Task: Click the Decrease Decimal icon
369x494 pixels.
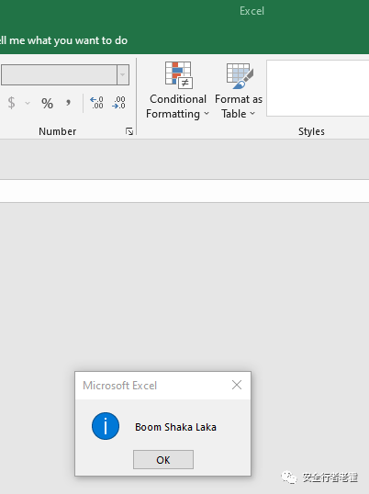Action: (118, 103)
